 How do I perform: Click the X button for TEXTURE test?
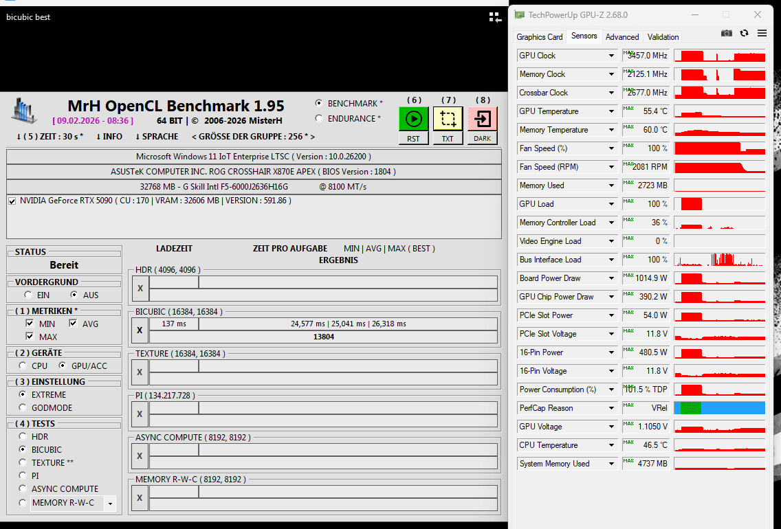coord(140,372)
